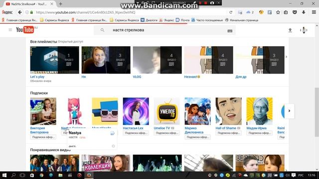Viewport: 319px width, 179px height.
Task: Open the downloads arrow in browser toolbar
Action: [x=304, y=12]
